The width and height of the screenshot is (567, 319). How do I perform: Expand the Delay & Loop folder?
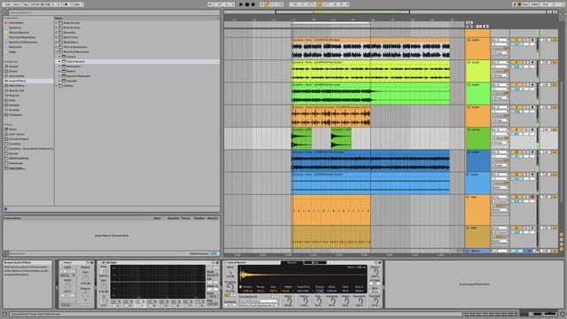click(x=57, y=23)
